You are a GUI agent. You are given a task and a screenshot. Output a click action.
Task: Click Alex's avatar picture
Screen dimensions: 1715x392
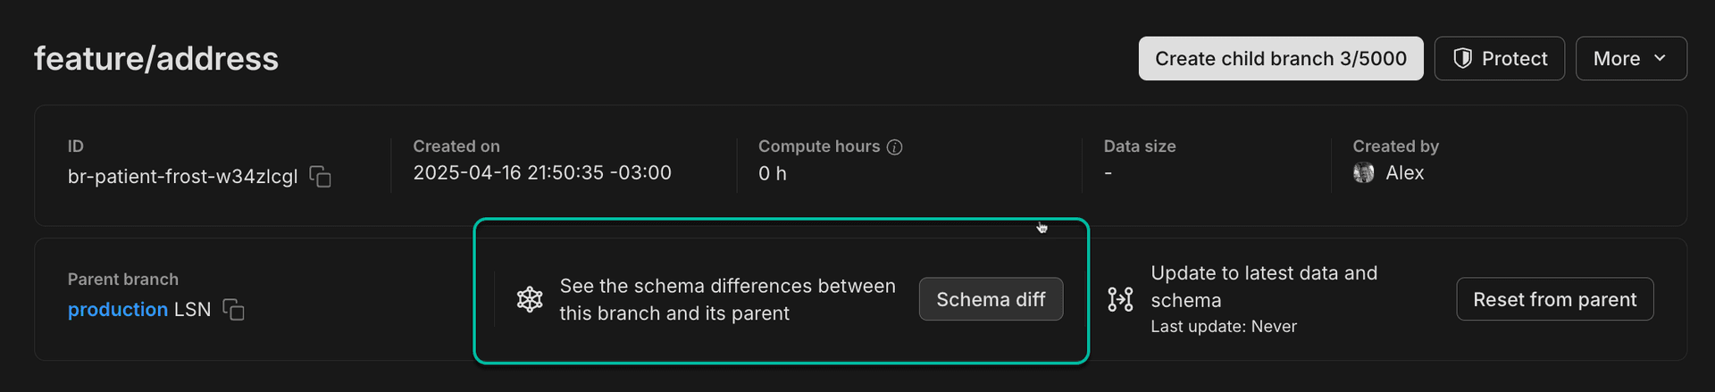pos(1363,173)
